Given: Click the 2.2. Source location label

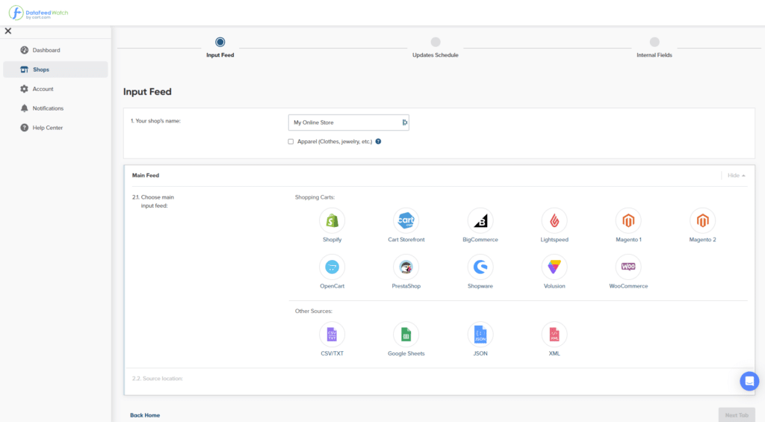Looking at the screenshot, I should 157,379.
